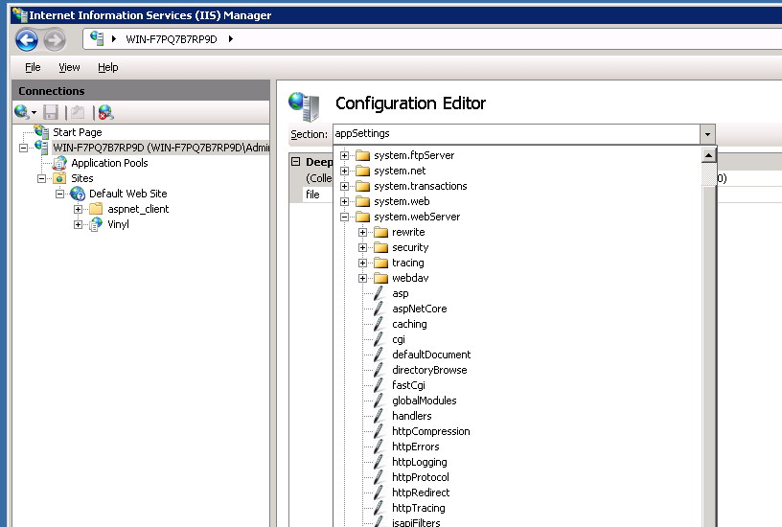This screenshot has height=527, width=782.
Task: Click the Up folder toolbar icon
Action: click(78, 112)
